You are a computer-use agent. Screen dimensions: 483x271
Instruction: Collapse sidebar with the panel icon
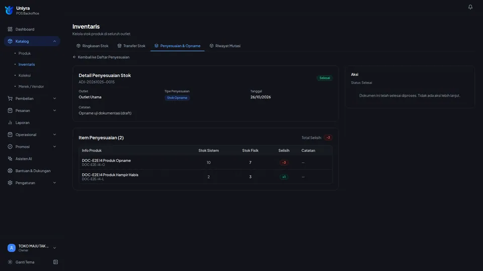coord(55,262)
